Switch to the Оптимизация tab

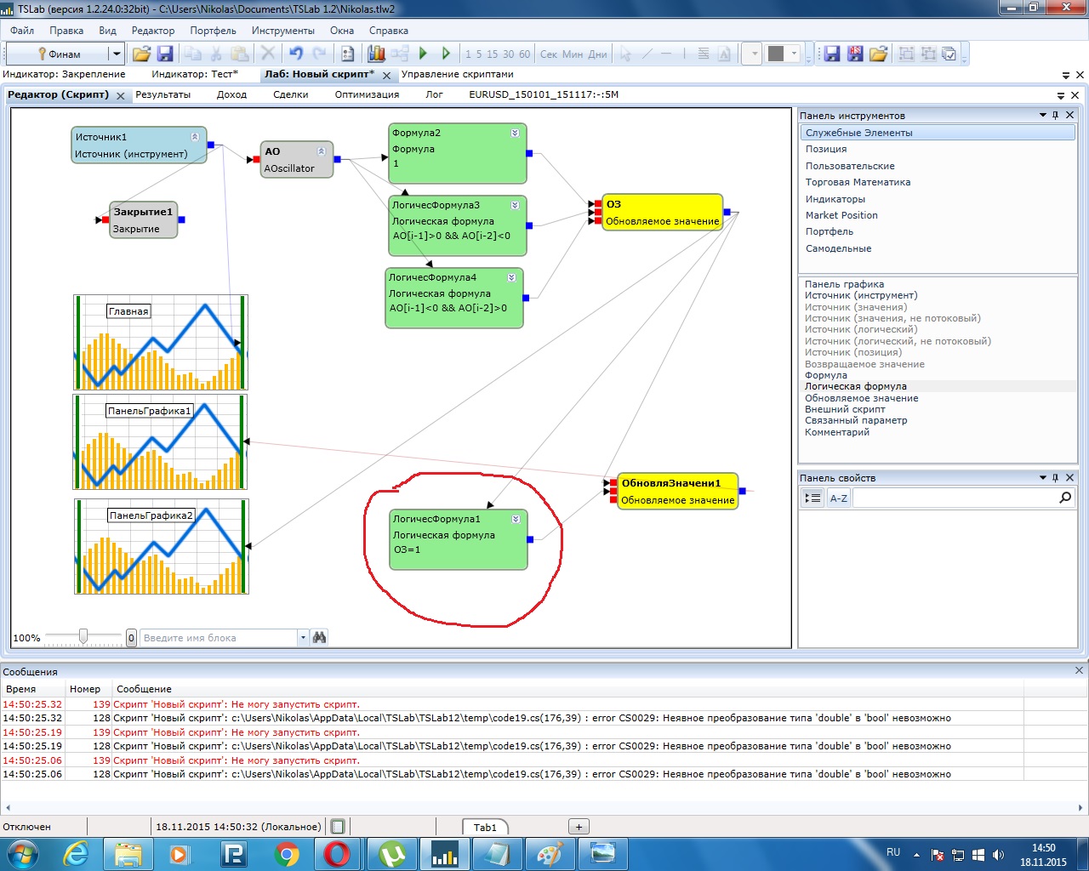tap(367, 94)
